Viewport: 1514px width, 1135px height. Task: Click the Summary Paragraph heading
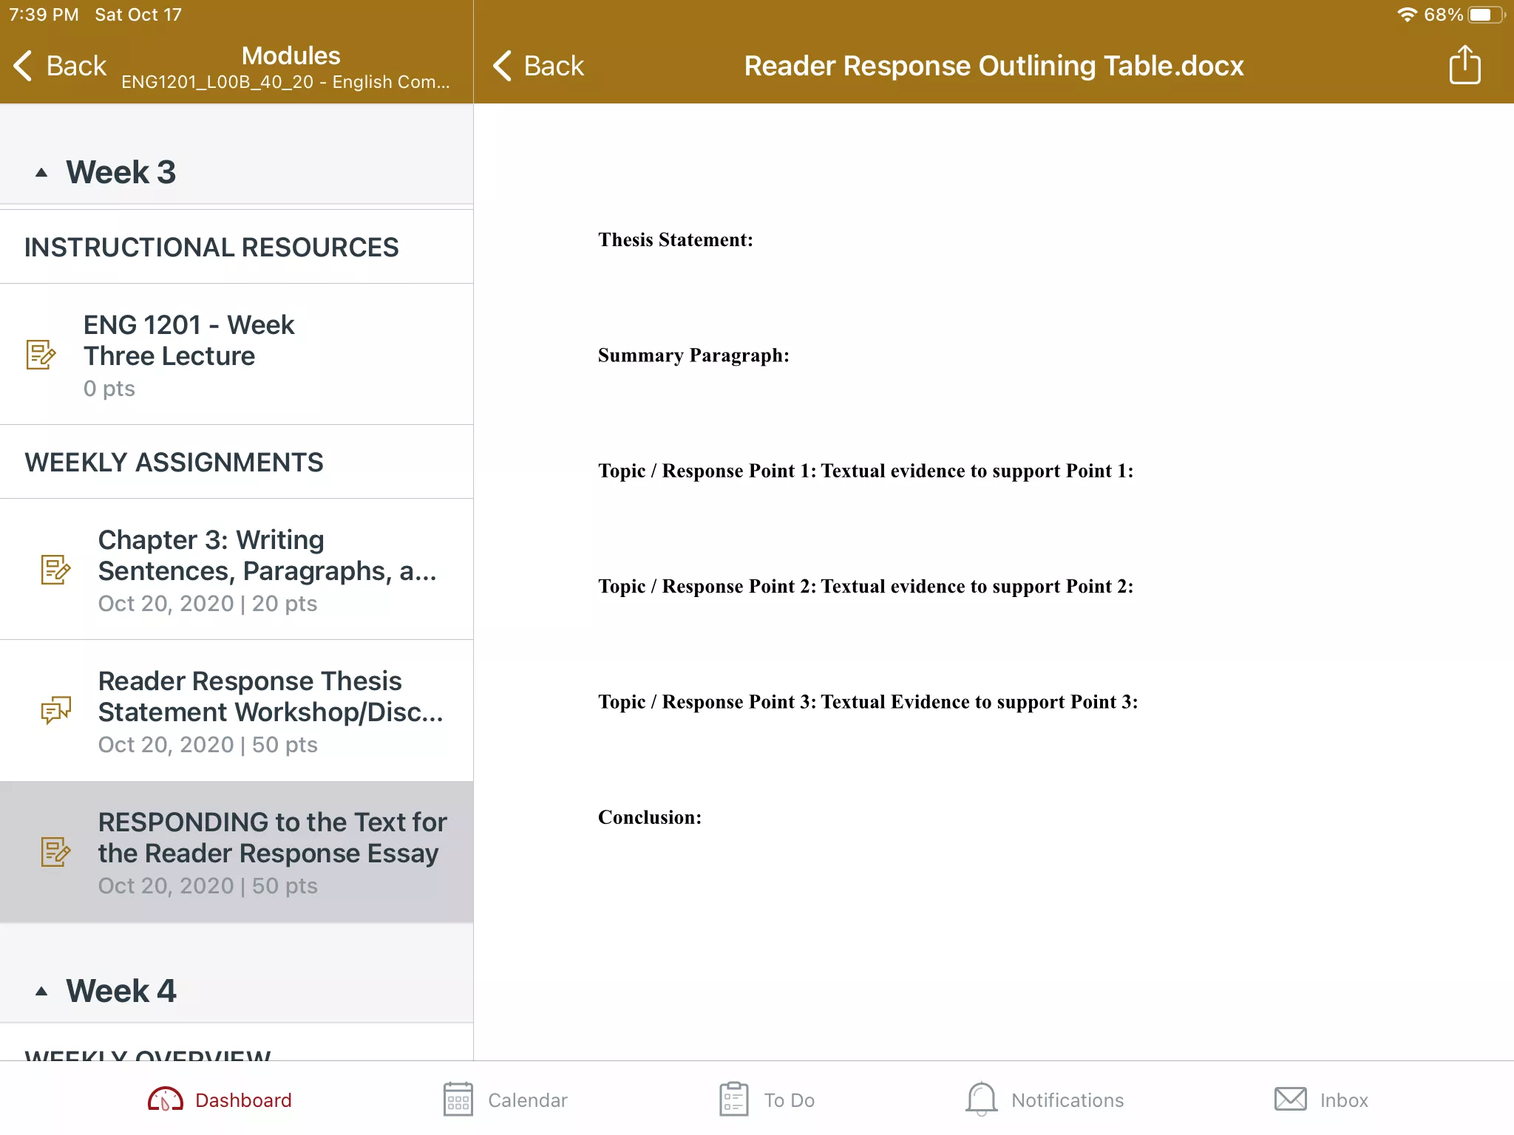coord(693,355)
